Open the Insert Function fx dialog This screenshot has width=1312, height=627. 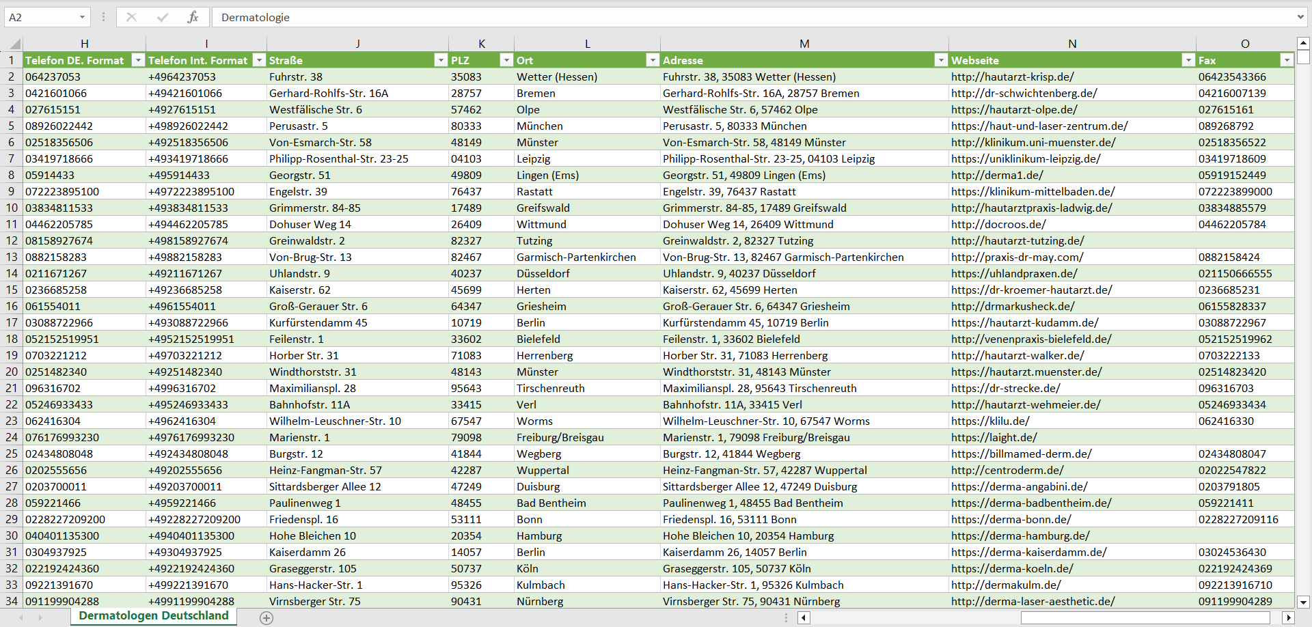[x=193, y=17]
